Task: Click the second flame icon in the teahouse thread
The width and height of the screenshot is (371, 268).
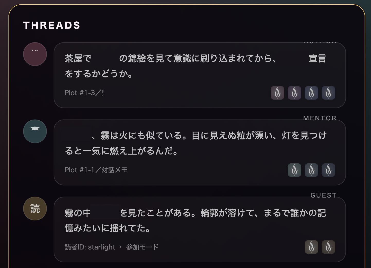Action: pos(294,93)
